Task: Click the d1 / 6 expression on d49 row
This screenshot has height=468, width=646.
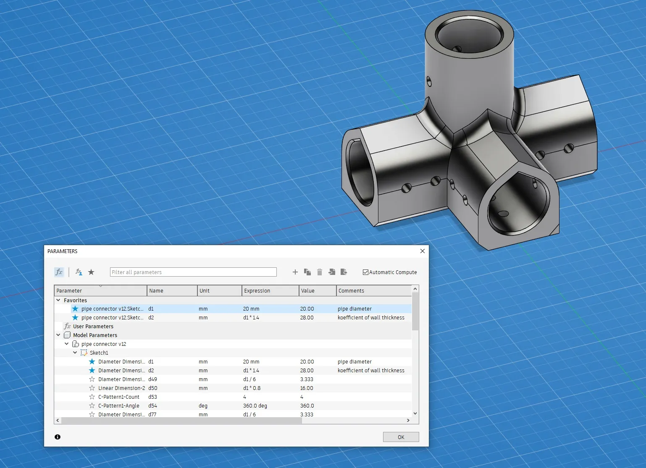Action: [249, 379]
